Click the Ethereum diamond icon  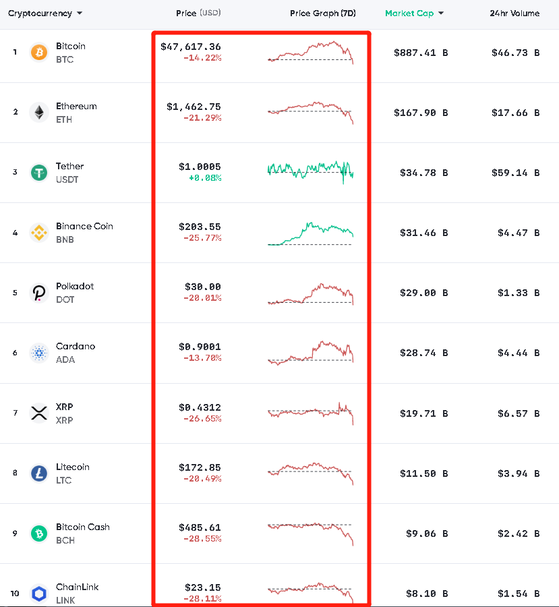pyautogui.click(x=39, y=113)
